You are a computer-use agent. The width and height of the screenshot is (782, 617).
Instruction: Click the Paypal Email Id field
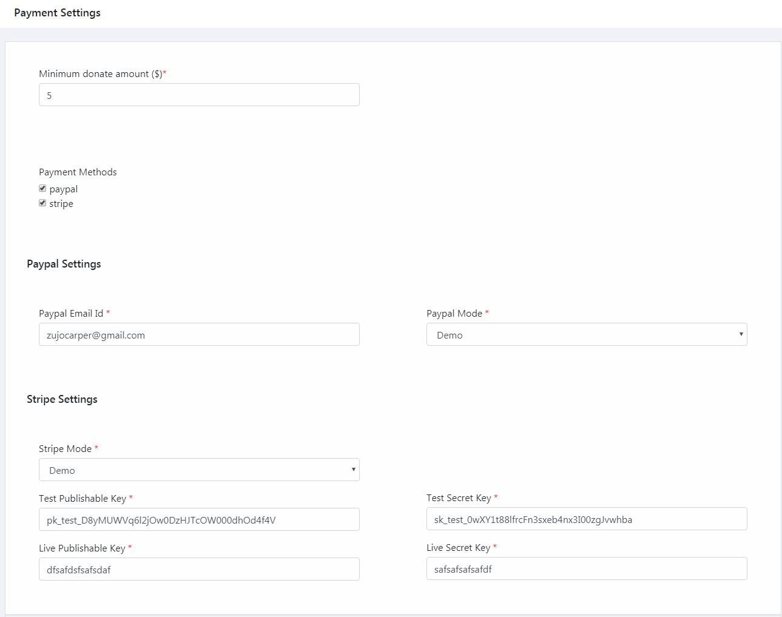pyautogui.click(x=199, y=334)
